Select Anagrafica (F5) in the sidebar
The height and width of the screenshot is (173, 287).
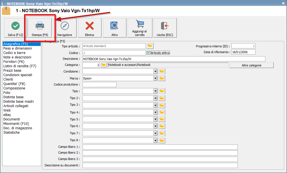coord(22,44)
